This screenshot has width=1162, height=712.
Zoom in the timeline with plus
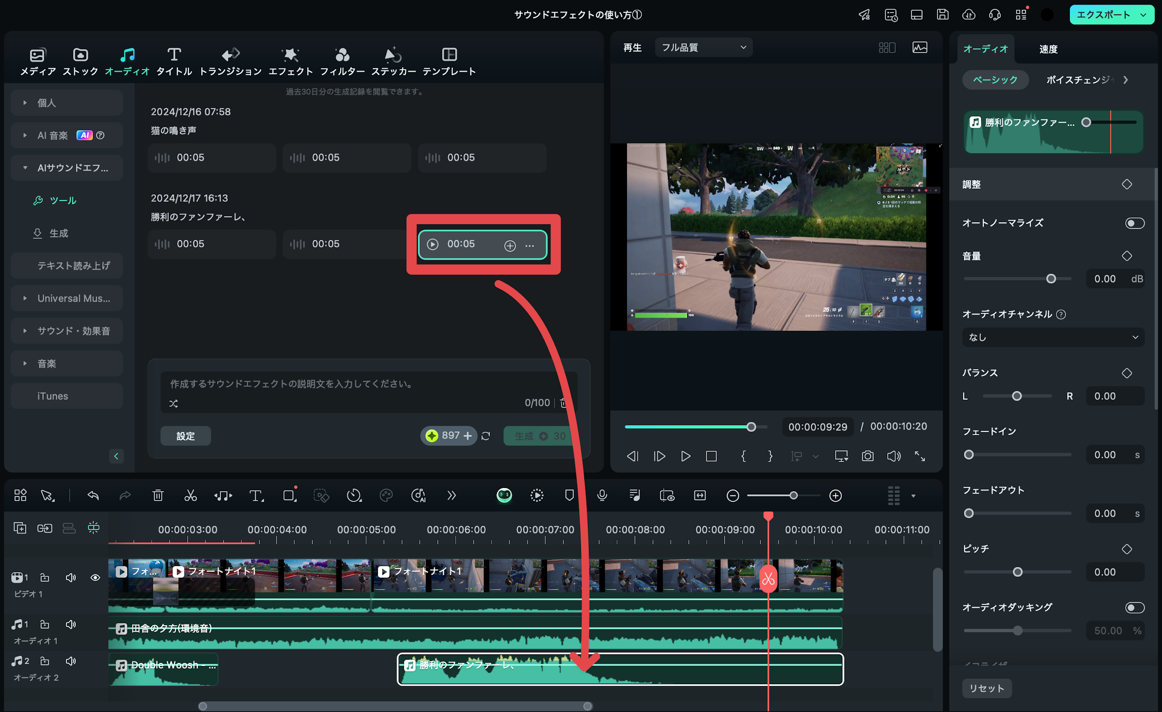[835, 496]
